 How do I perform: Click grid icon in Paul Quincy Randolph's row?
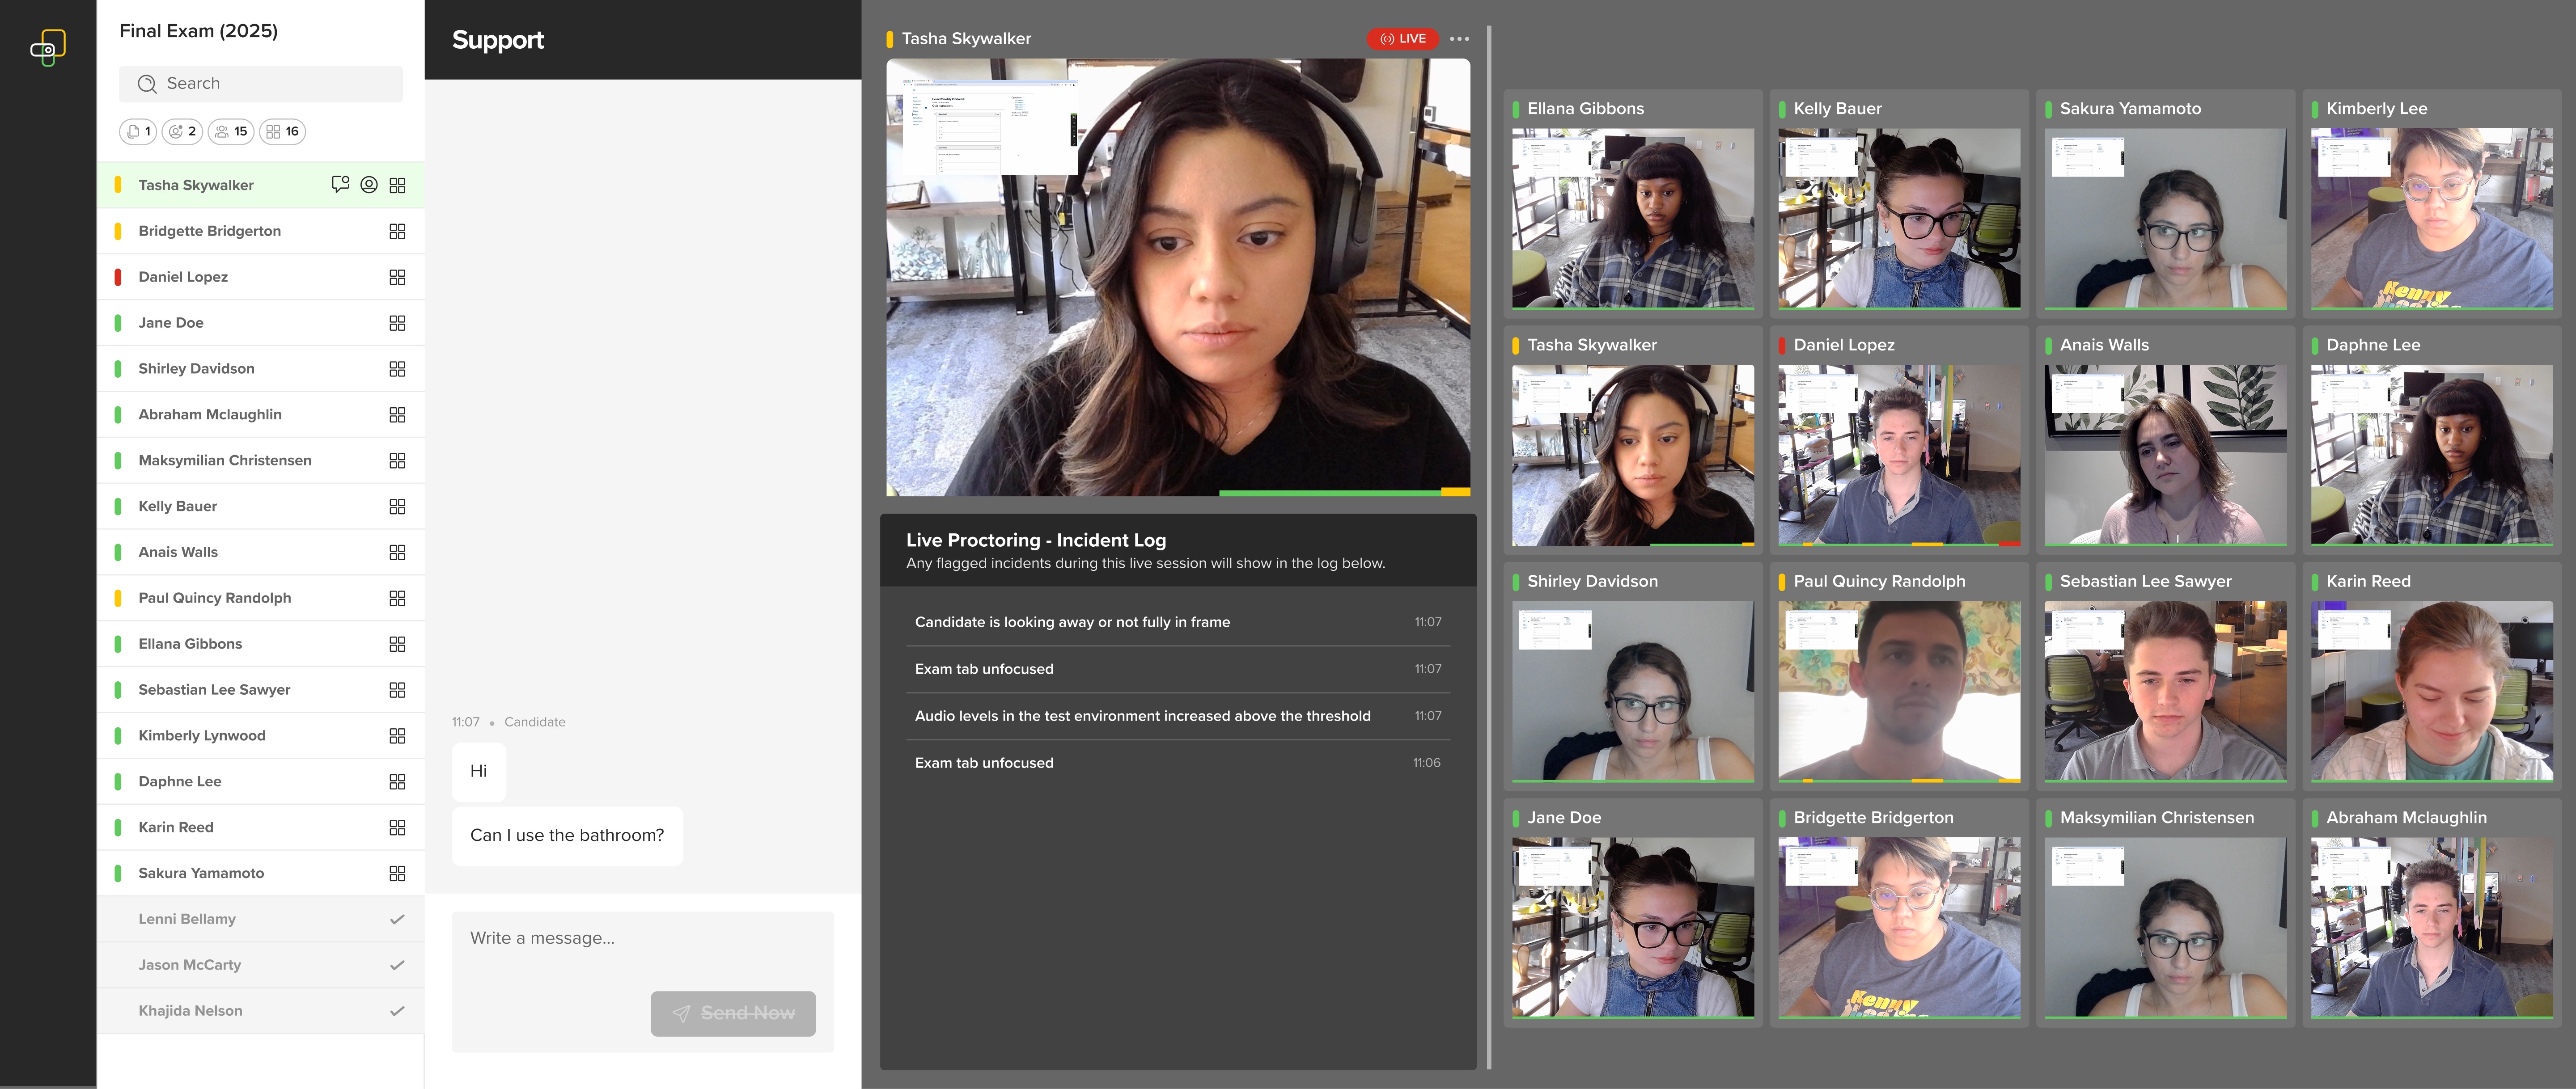pyautogui.click(x=397, y=598)
